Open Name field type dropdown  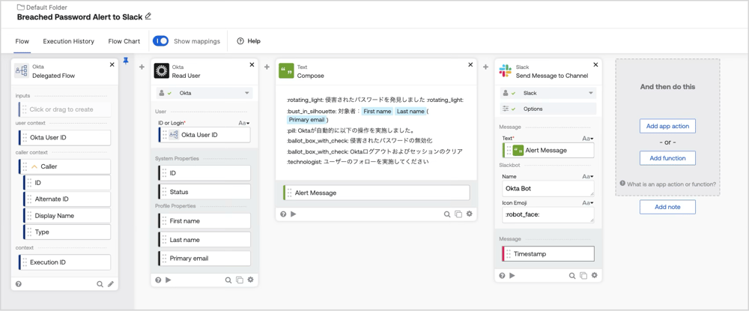588,176
